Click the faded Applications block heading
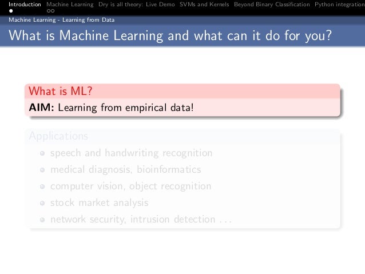365x274 pixels. [x=58, y=136]
